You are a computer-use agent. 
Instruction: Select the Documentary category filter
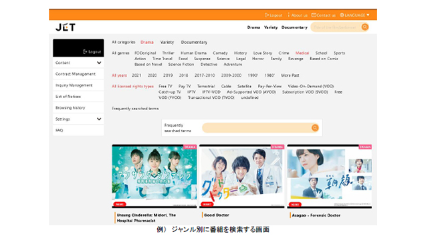click(194, 42)
